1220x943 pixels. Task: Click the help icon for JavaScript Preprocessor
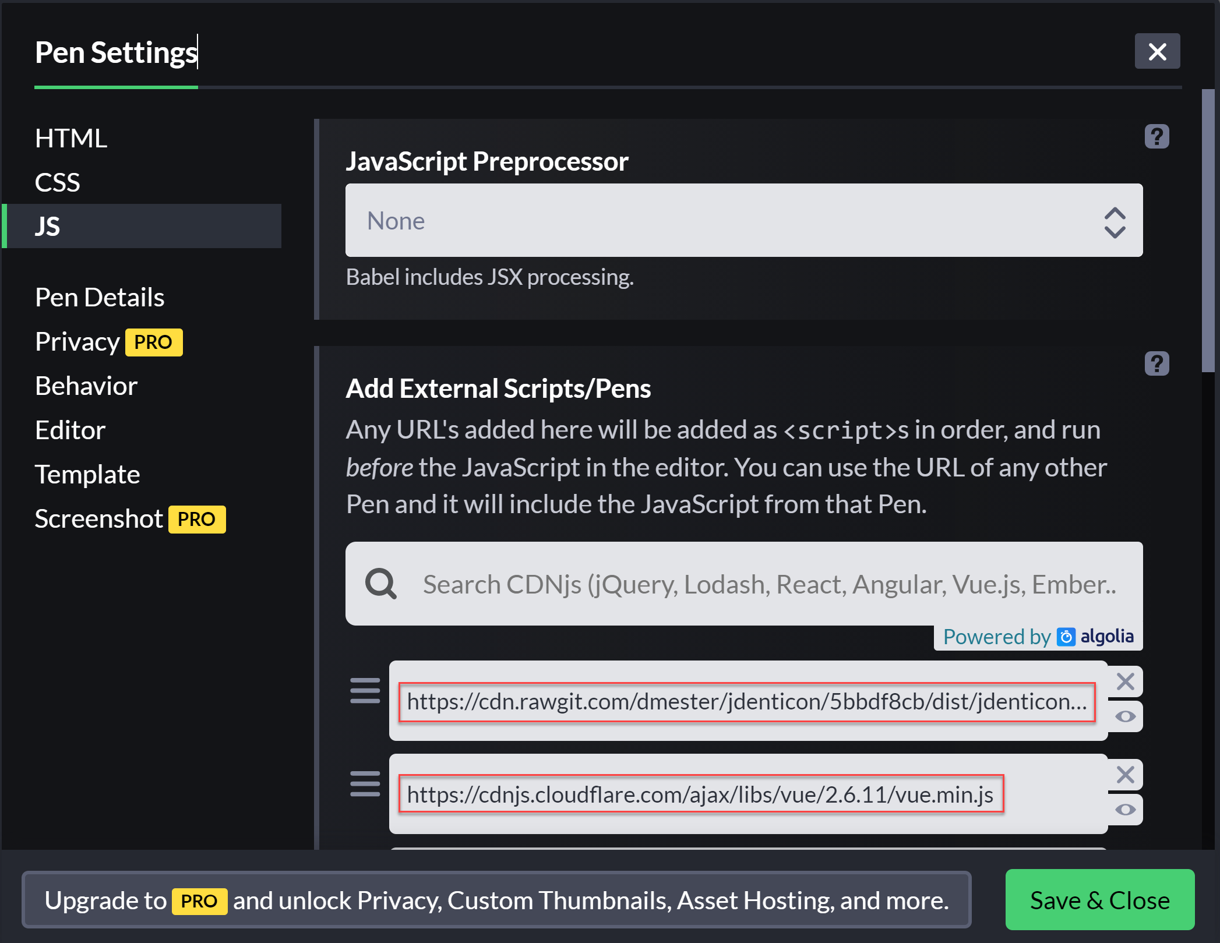point(1156,137)
